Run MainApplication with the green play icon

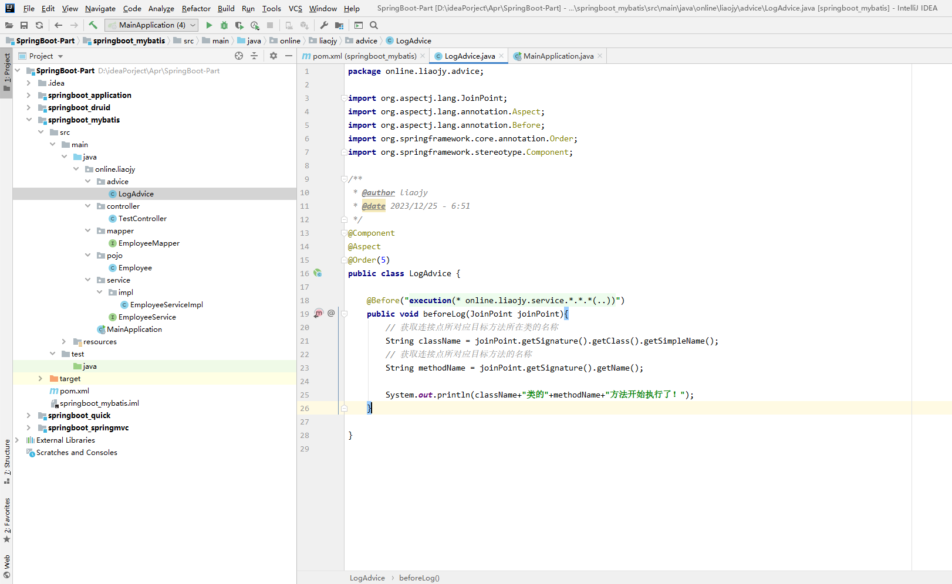click(209, 25)
